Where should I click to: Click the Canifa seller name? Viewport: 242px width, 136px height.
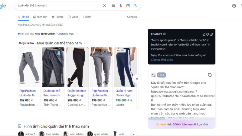pyautogui.click(x=120, y=105)
